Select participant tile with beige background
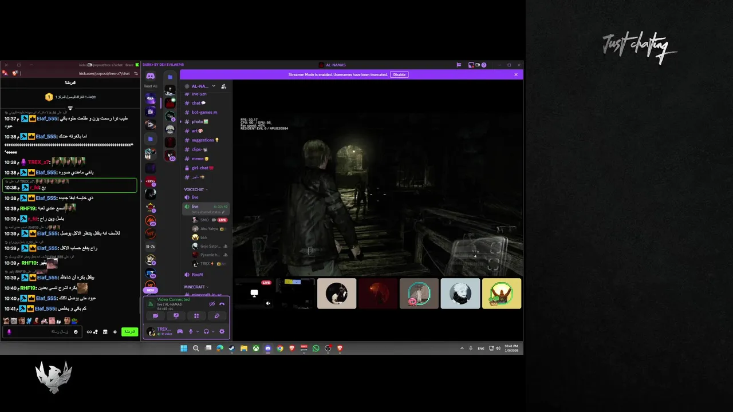 [337, 293]
